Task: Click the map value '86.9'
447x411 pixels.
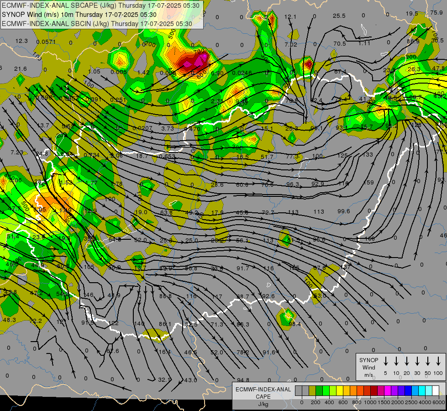Action: 413,42
